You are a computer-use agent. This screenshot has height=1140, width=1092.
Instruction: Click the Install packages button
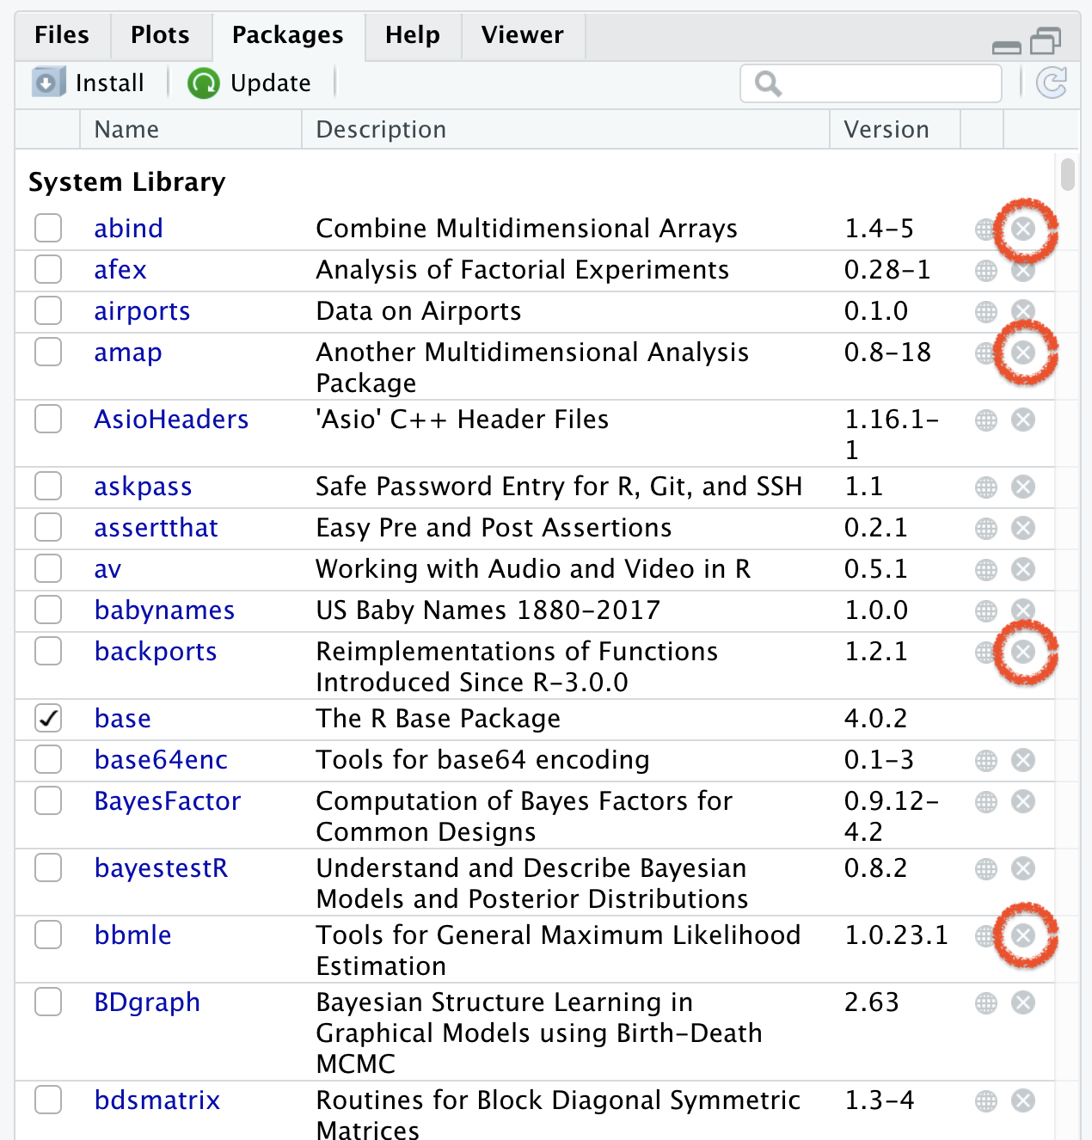pos(89,83)
